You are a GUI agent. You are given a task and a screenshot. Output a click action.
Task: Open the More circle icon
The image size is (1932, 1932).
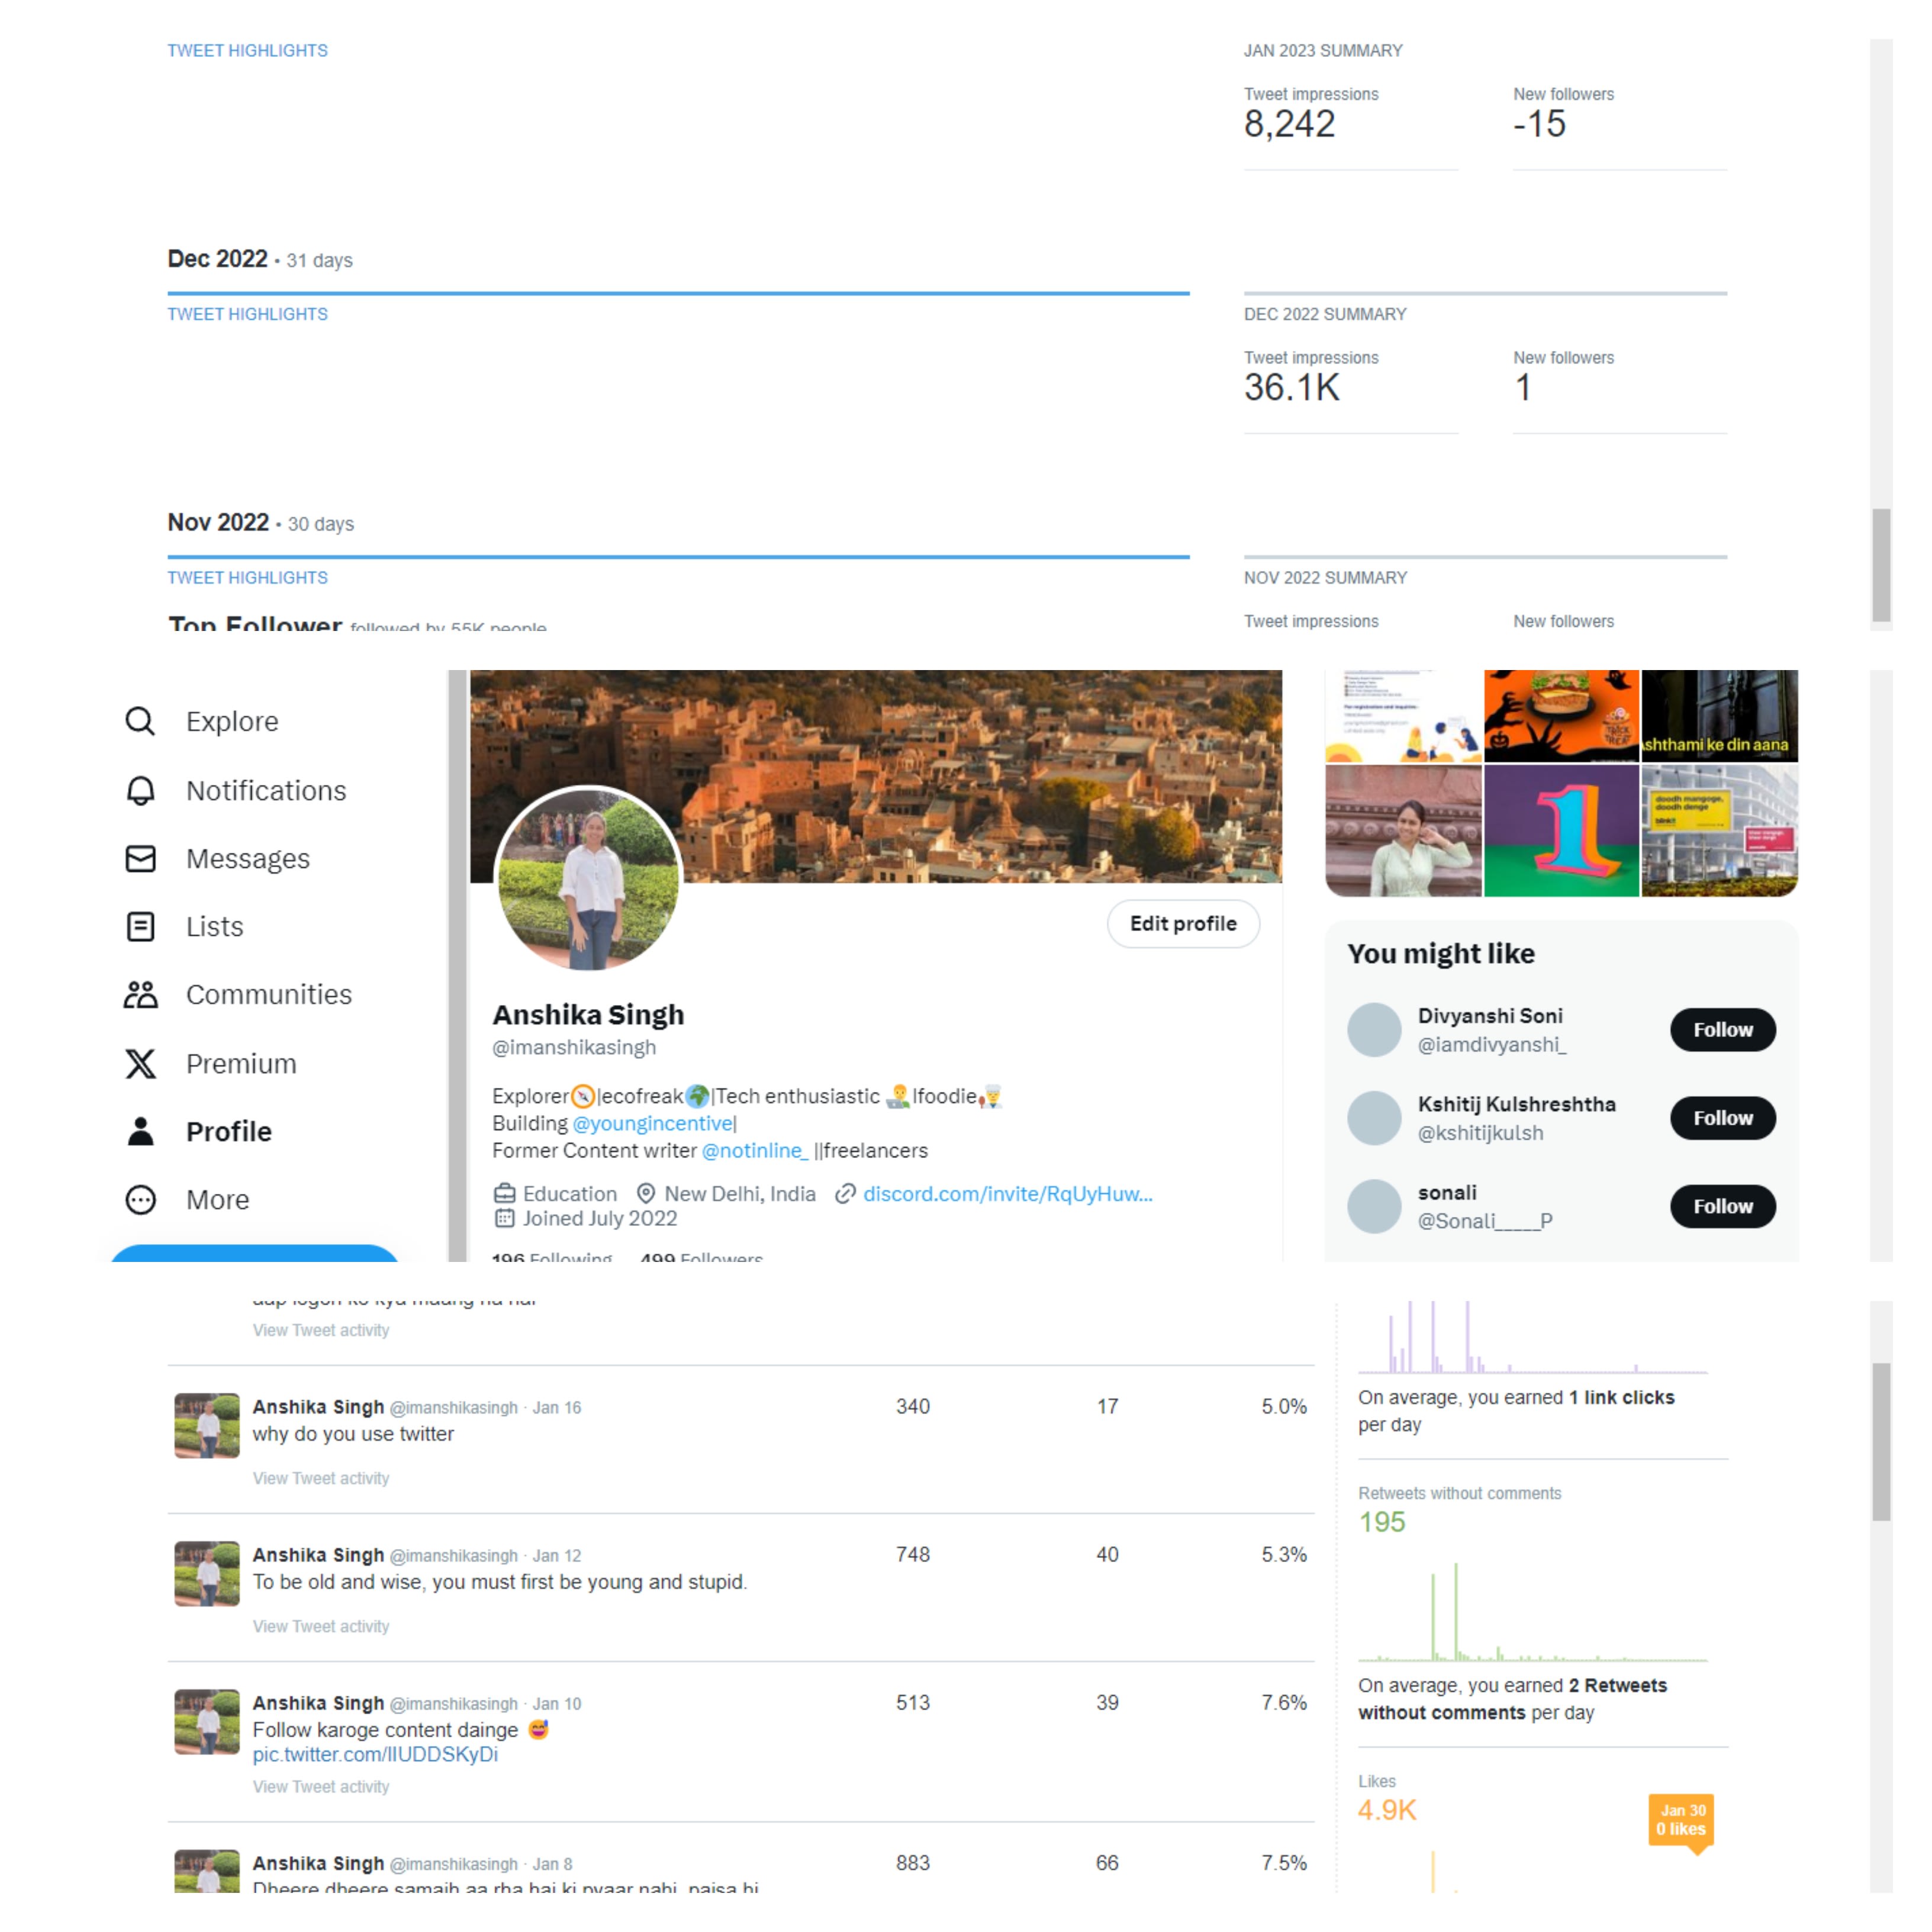pyautogui.click(x=140, y=1199)
